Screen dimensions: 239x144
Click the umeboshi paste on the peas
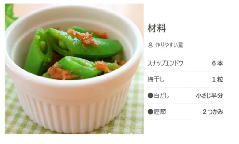[x=83, y=37]
